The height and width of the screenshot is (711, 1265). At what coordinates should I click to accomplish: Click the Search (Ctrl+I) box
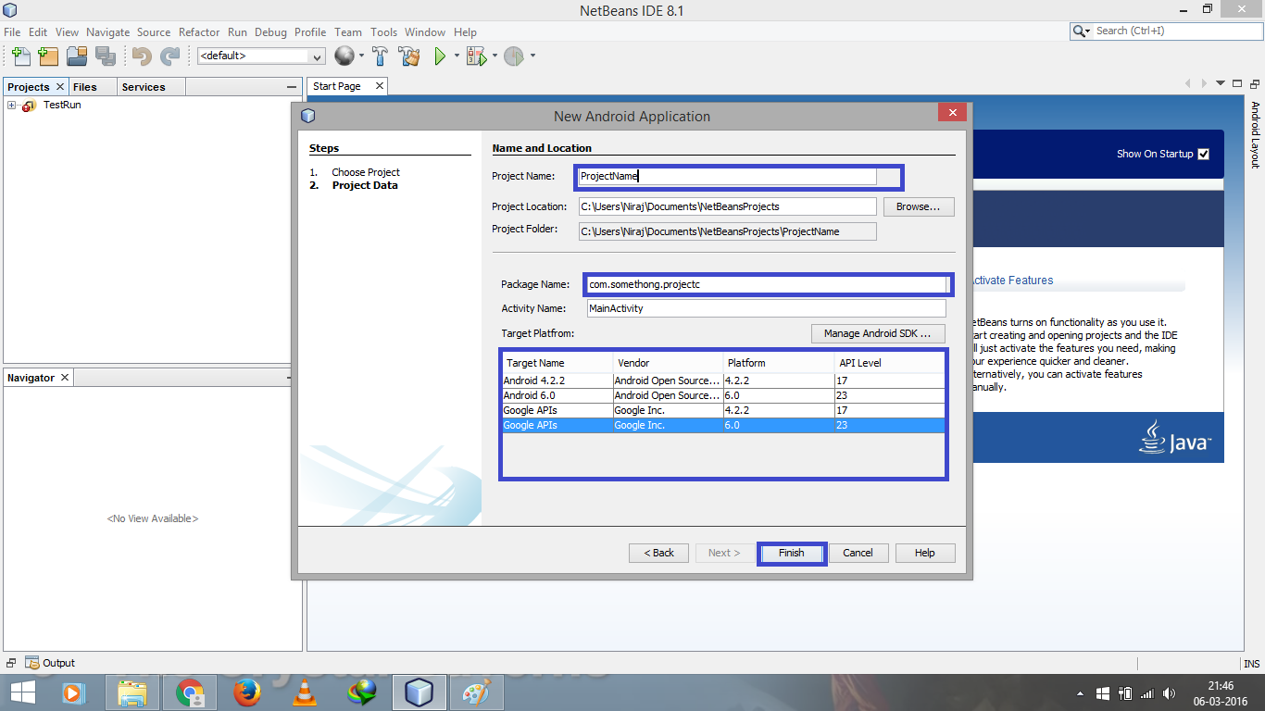(x=1165, y=31)
